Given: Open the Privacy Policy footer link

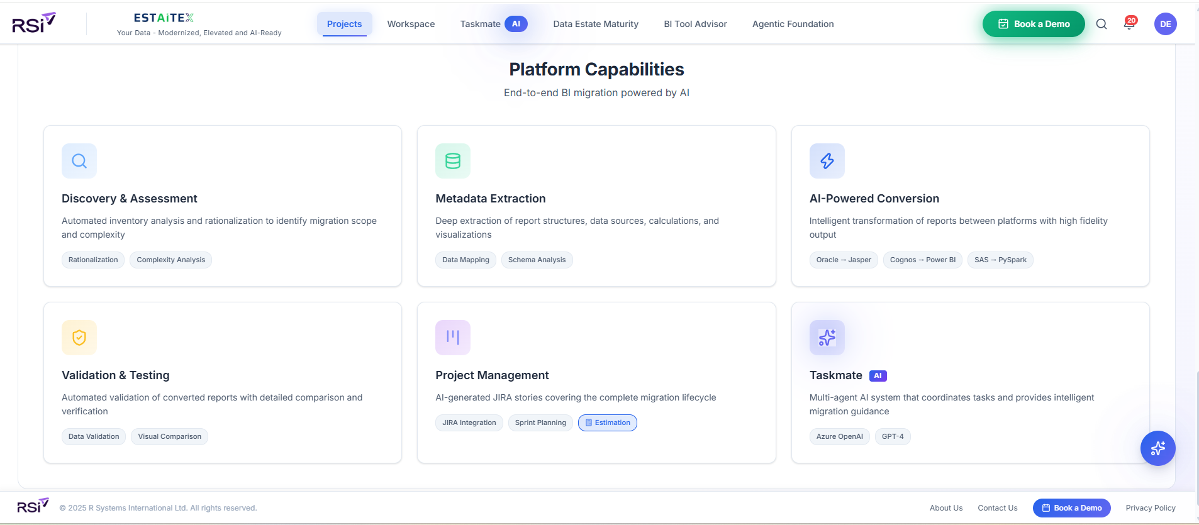Looking at the screenshot, I should coord(1151,508).
